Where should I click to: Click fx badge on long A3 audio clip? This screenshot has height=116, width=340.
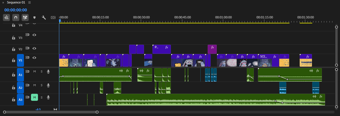pos(321,96)
